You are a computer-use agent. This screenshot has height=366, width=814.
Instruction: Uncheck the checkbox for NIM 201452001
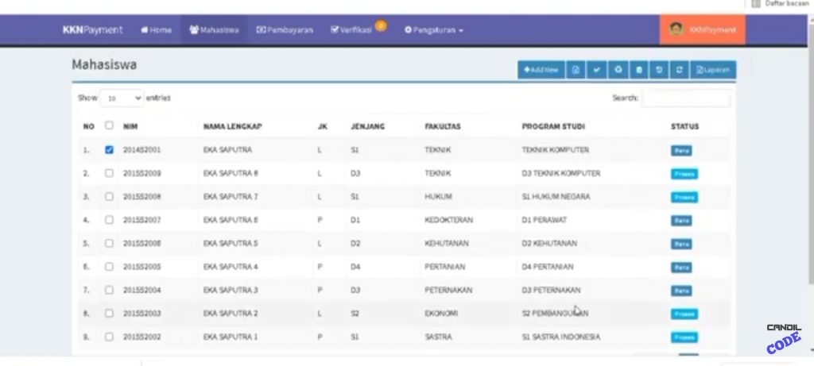coord(110,149)
